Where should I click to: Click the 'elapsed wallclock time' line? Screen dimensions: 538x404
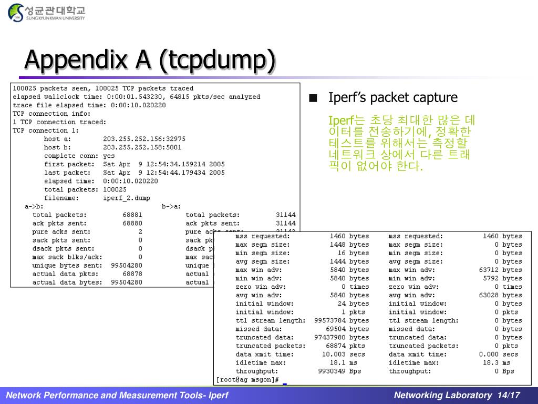pos(136,97)
